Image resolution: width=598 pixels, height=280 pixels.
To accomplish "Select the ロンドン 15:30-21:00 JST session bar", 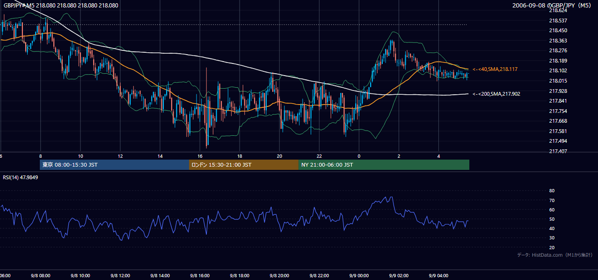I will (x=243, y=165).
